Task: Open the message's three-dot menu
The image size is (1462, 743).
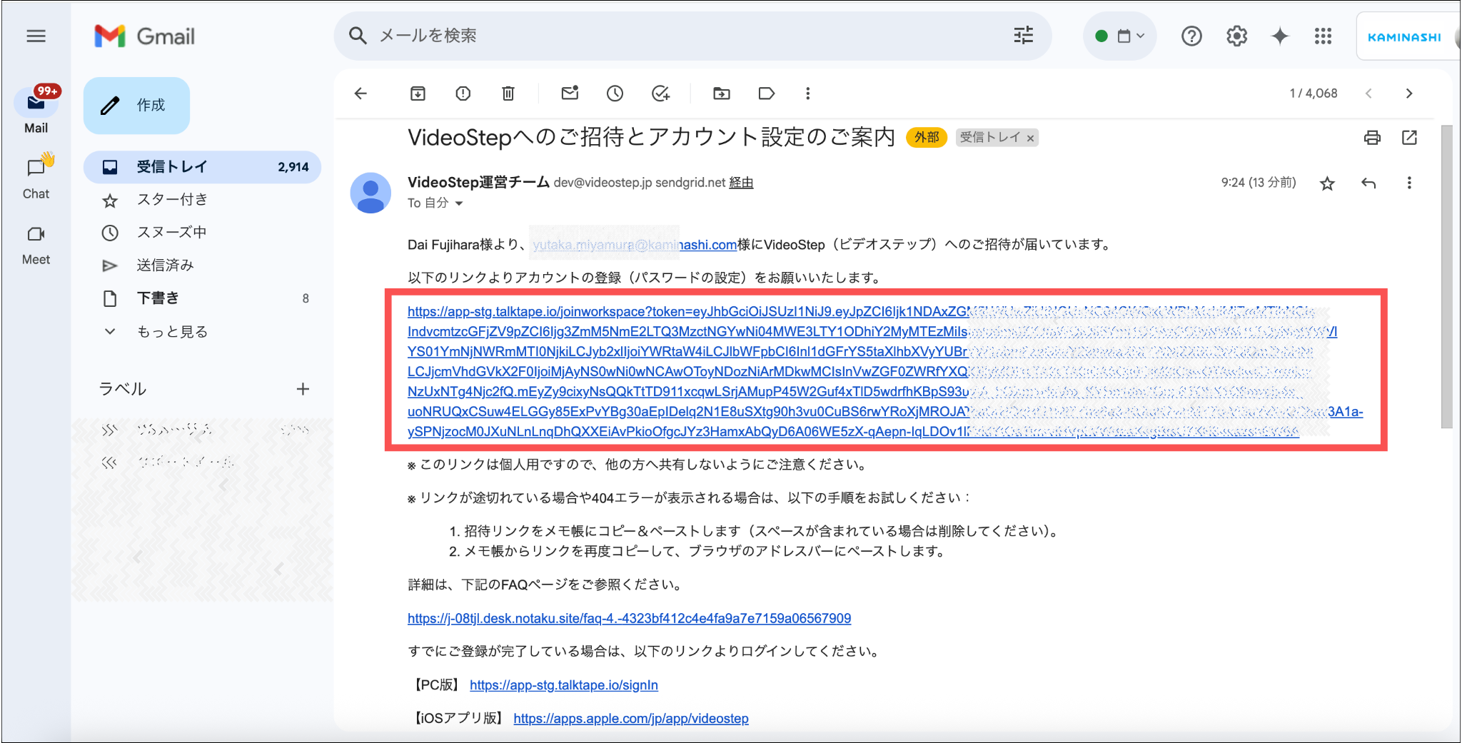Action: point(1409,183)
